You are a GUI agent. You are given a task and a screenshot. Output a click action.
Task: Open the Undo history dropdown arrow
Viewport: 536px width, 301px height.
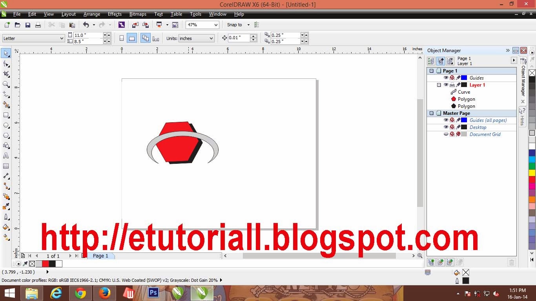(93, 25)
